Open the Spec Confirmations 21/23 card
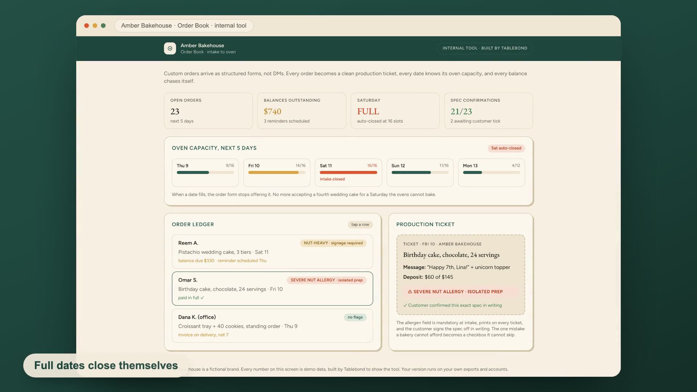Screen dimensions: 697x392 pos(488,111)
